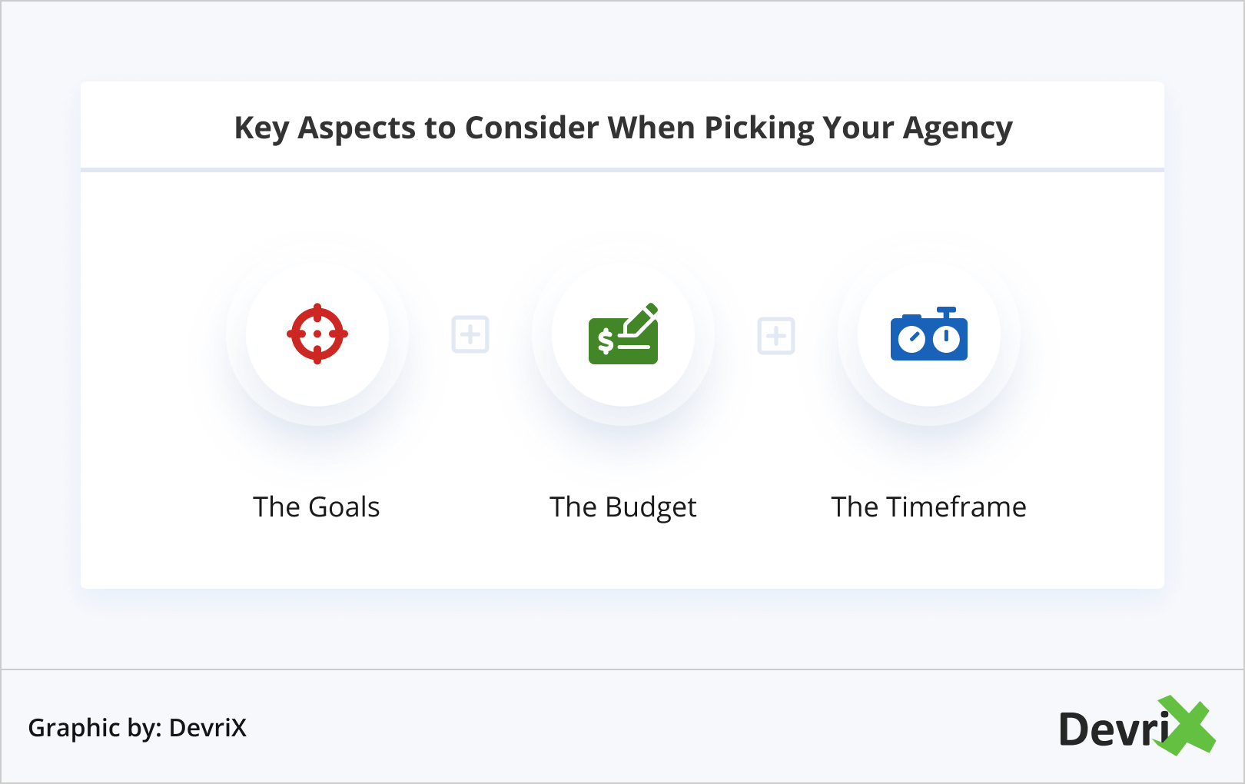Viewport: 1245px width, 784px height.
Task: Click the center dot of the red target
Action: tap(317, 334)
